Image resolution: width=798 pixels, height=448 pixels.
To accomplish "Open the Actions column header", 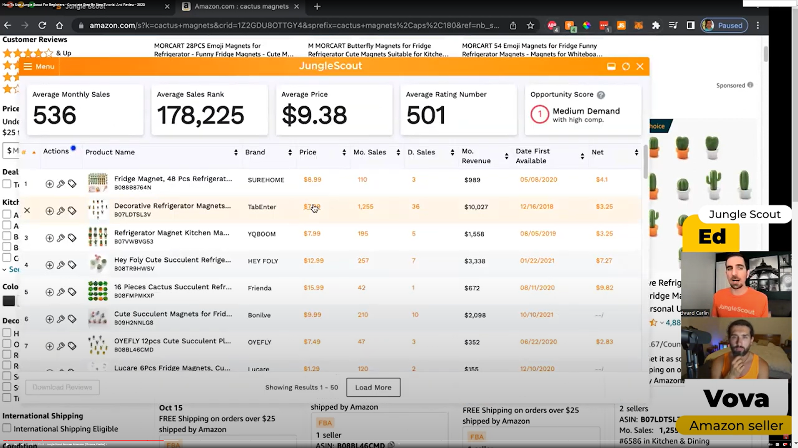I will pyautogui.click(x=56, y=151).
